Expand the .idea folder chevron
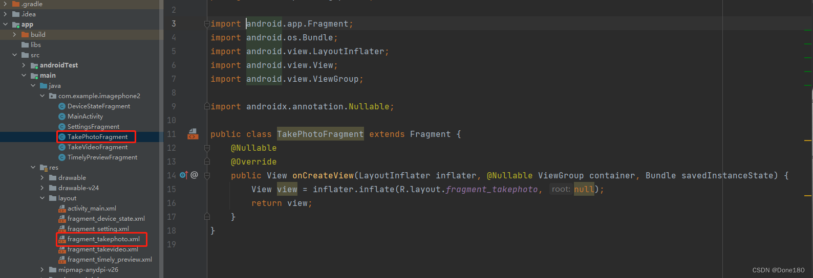The height and width of the screenshot is (278, 813). click(5, 14)
